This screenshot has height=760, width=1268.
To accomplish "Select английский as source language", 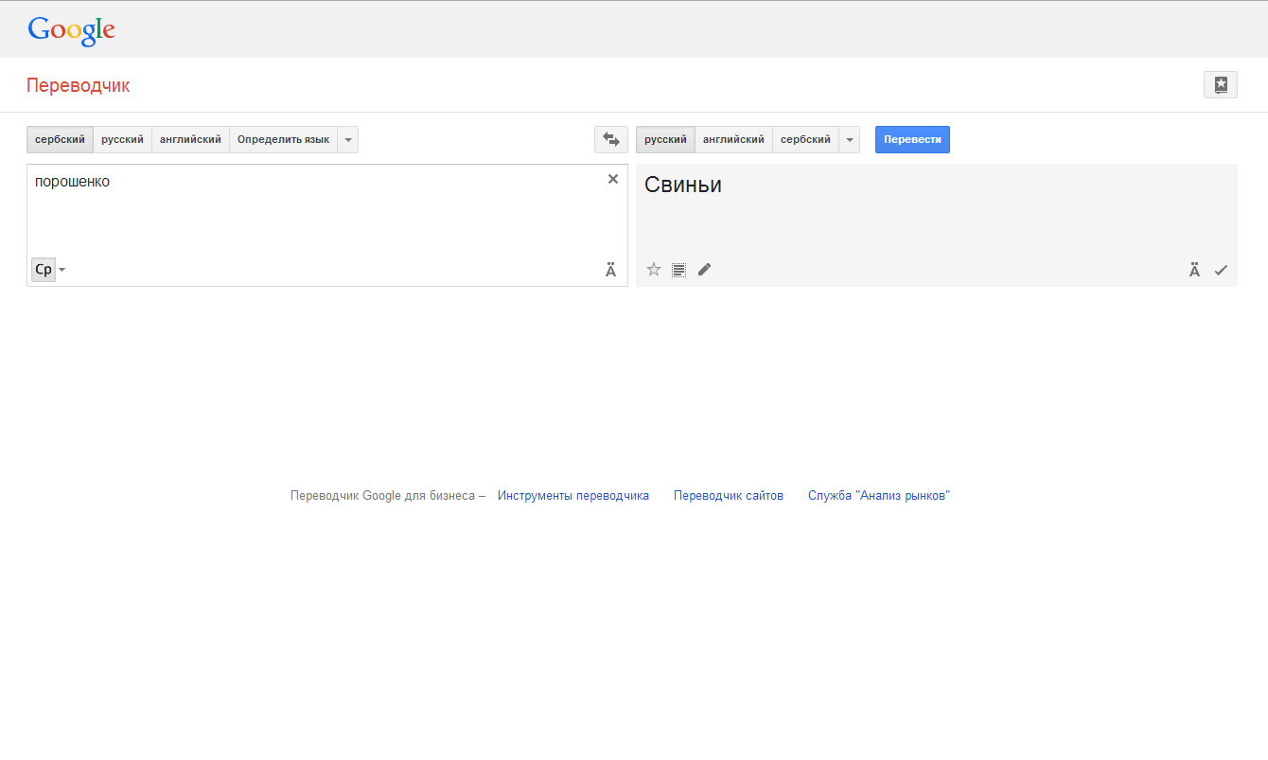I will [x=190, y=139].
